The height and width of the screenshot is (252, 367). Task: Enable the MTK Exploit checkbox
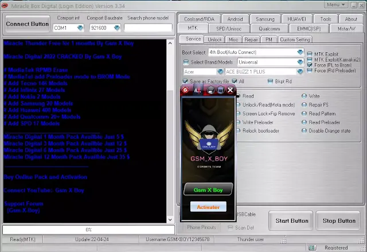click(310, 54)
